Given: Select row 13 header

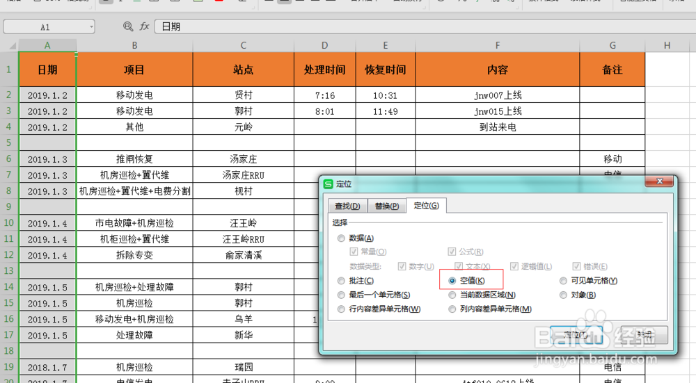Looking at the screenshot, I should [x=9, y=270].
